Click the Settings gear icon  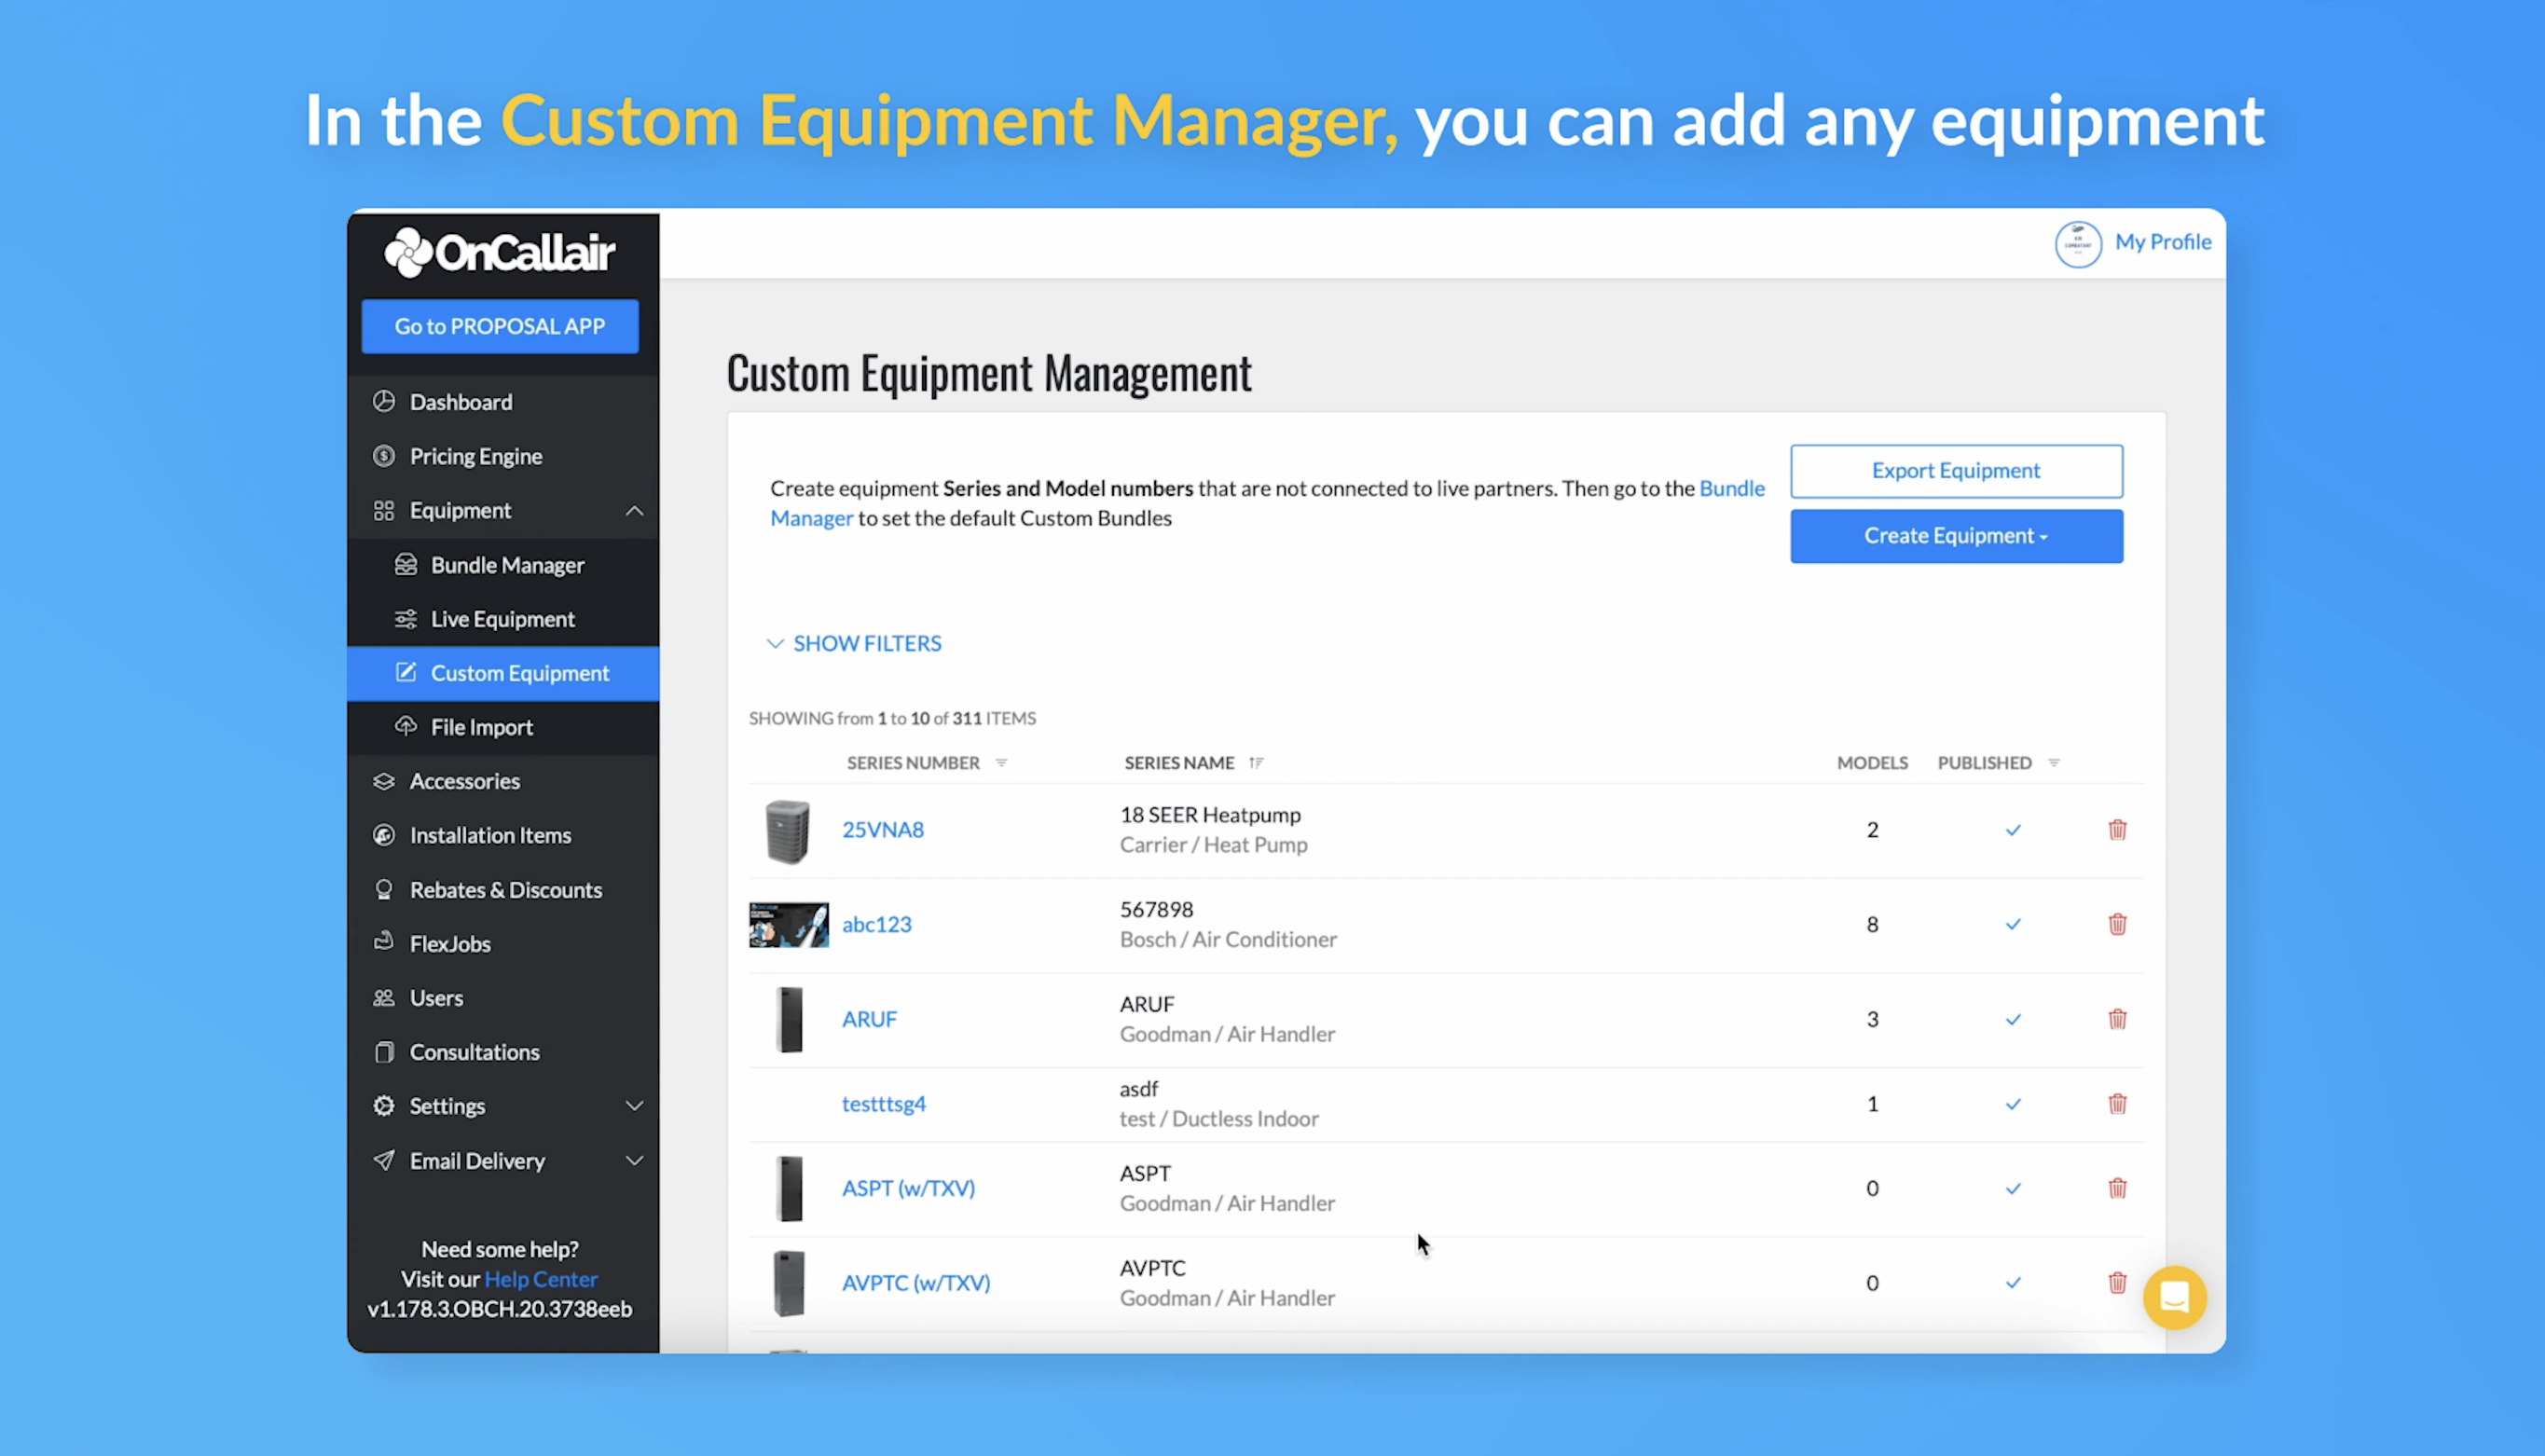coord(384,1106)
